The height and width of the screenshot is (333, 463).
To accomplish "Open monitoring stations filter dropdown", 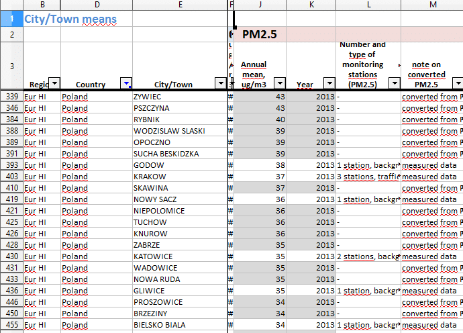I will pos(394,83).
